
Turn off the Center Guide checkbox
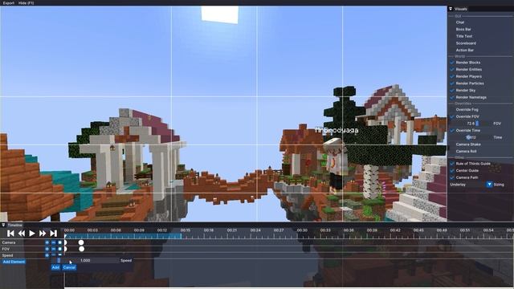point(451,170)
